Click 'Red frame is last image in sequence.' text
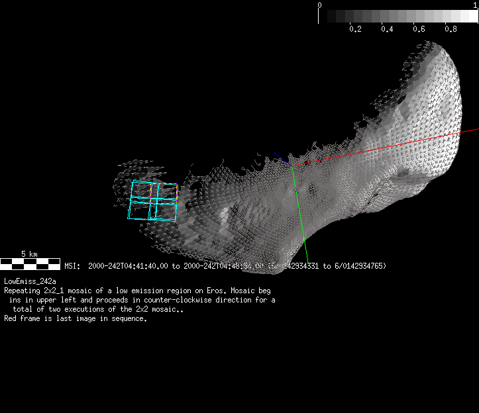This screenshot has width=479, height=413. pos(76,318)
